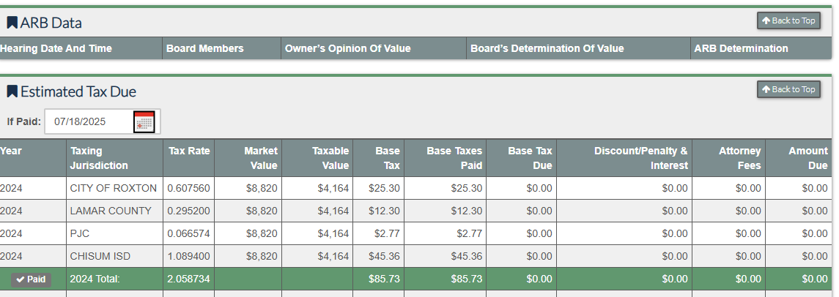
Task: Select the ARB Determination column header
Action: (x=742, y=49)
